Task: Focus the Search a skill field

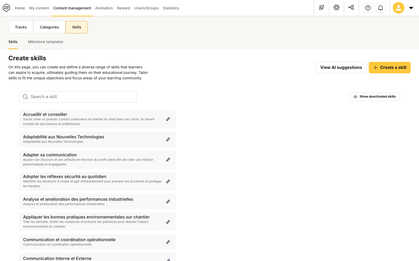Action: pyautogui.click(x=78, y=97)
